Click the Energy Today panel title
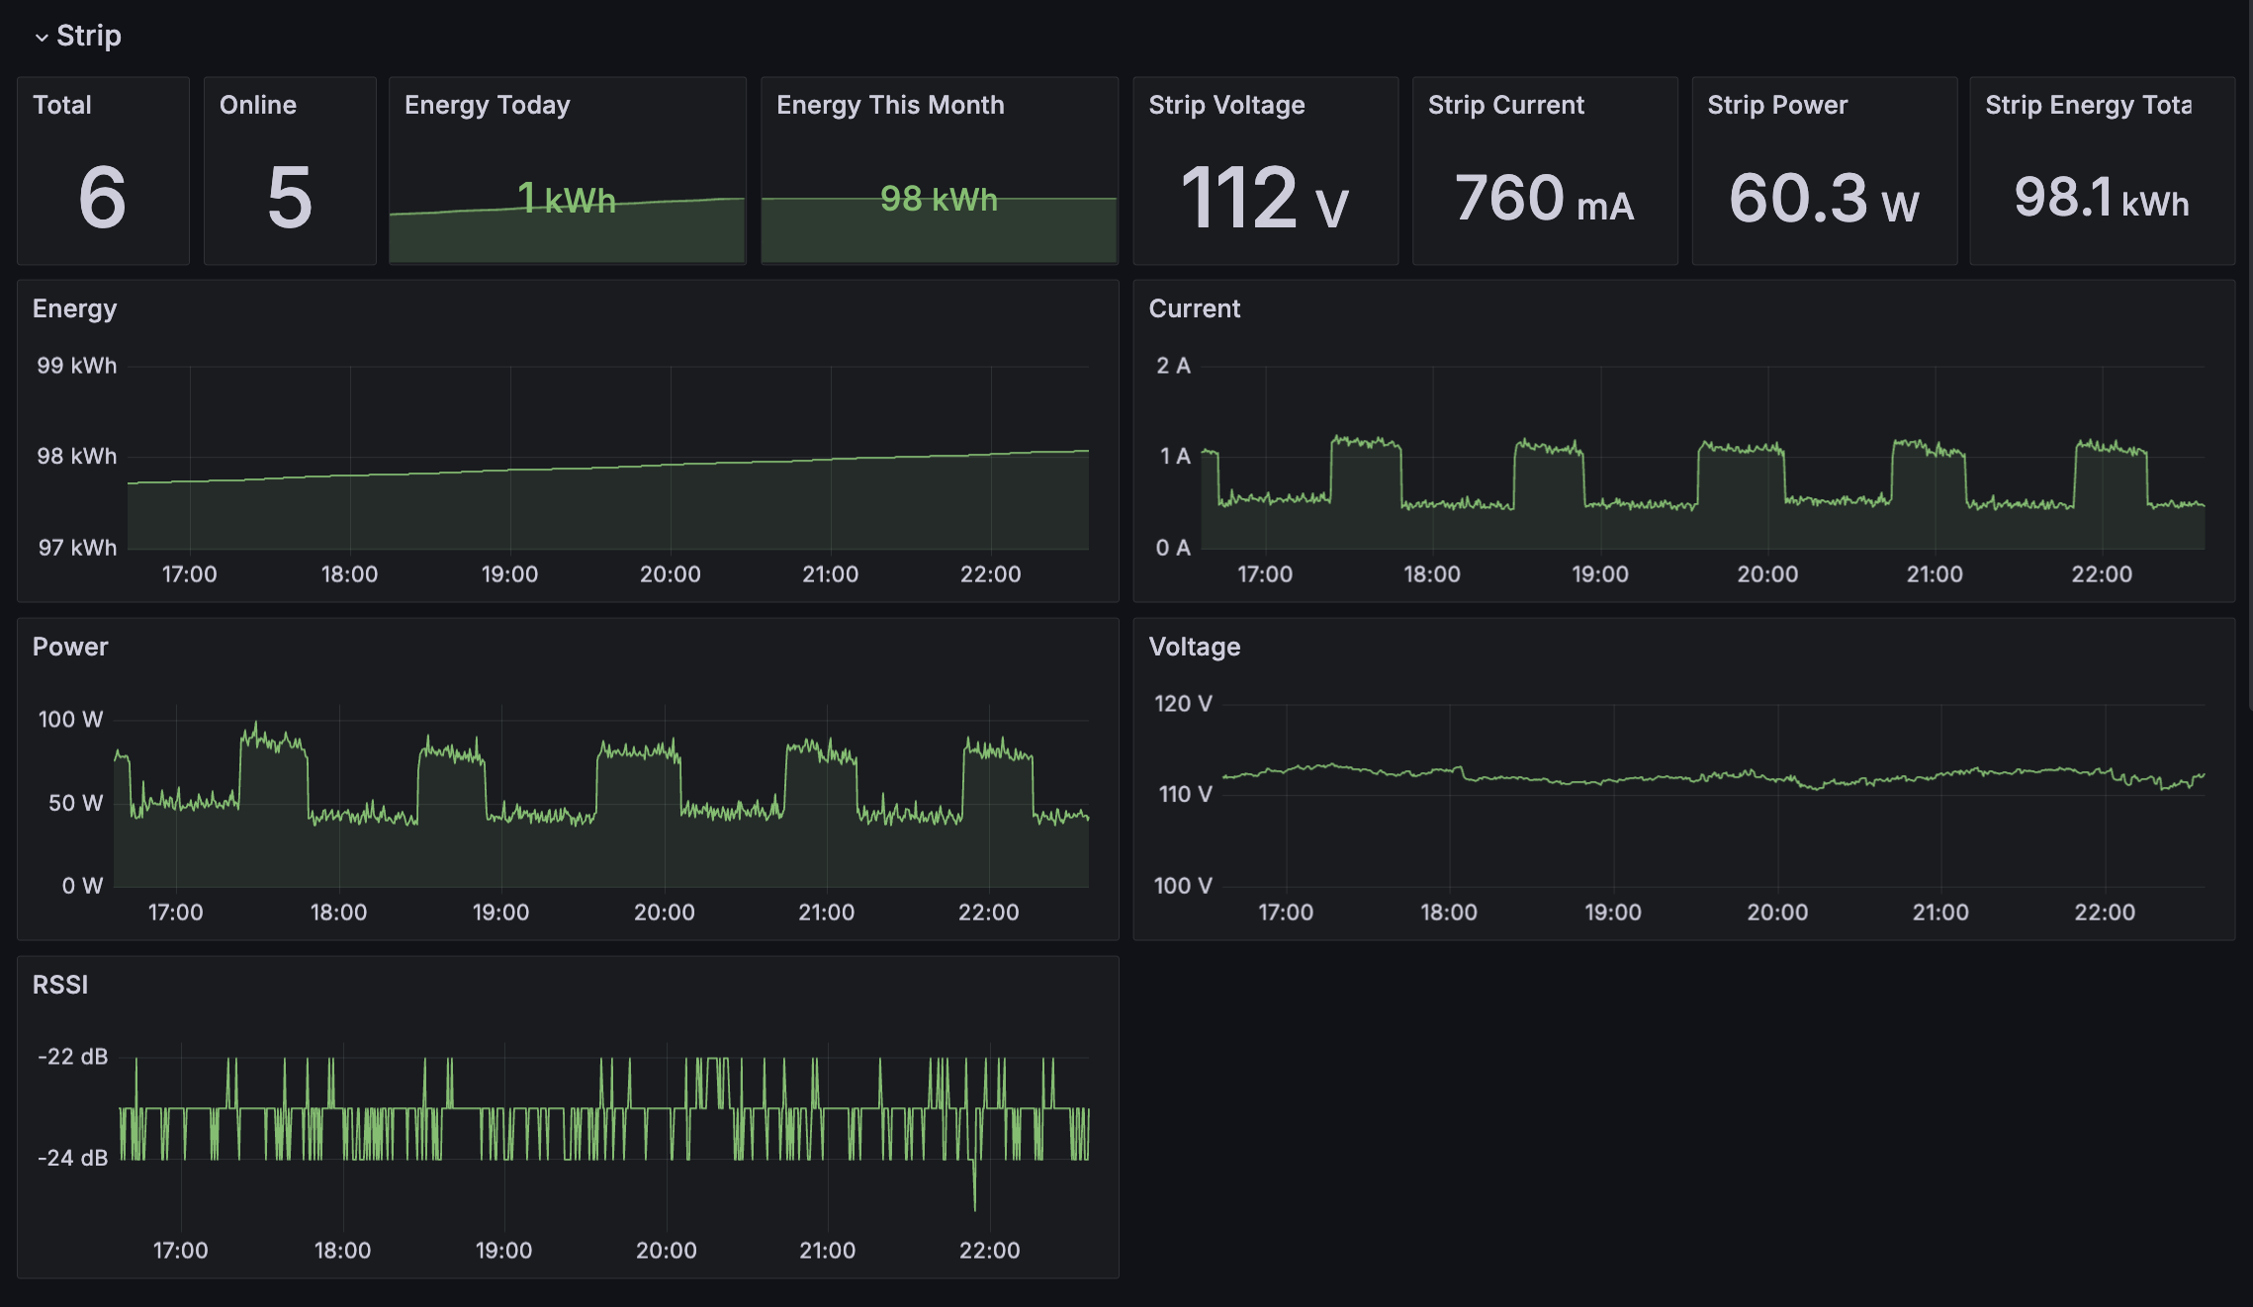The image size is (2253, 1307). pos(487,105)
